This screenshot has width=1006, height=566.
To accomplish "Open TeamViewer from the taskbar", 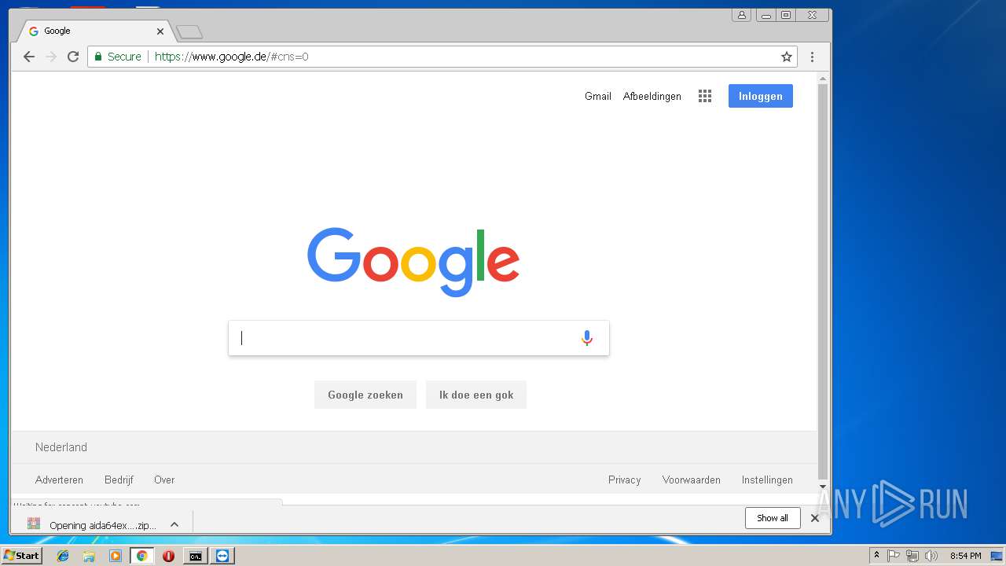I will [x=223, y=556].
